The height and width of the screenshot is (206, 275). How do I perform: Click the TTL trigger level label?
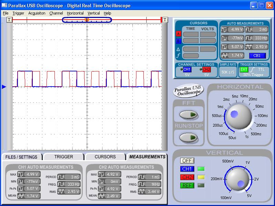coord(261,70)
